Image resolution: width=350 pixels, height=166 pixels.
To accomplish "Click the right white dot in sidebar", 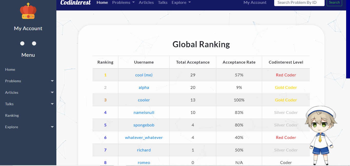I will point(34,43).
